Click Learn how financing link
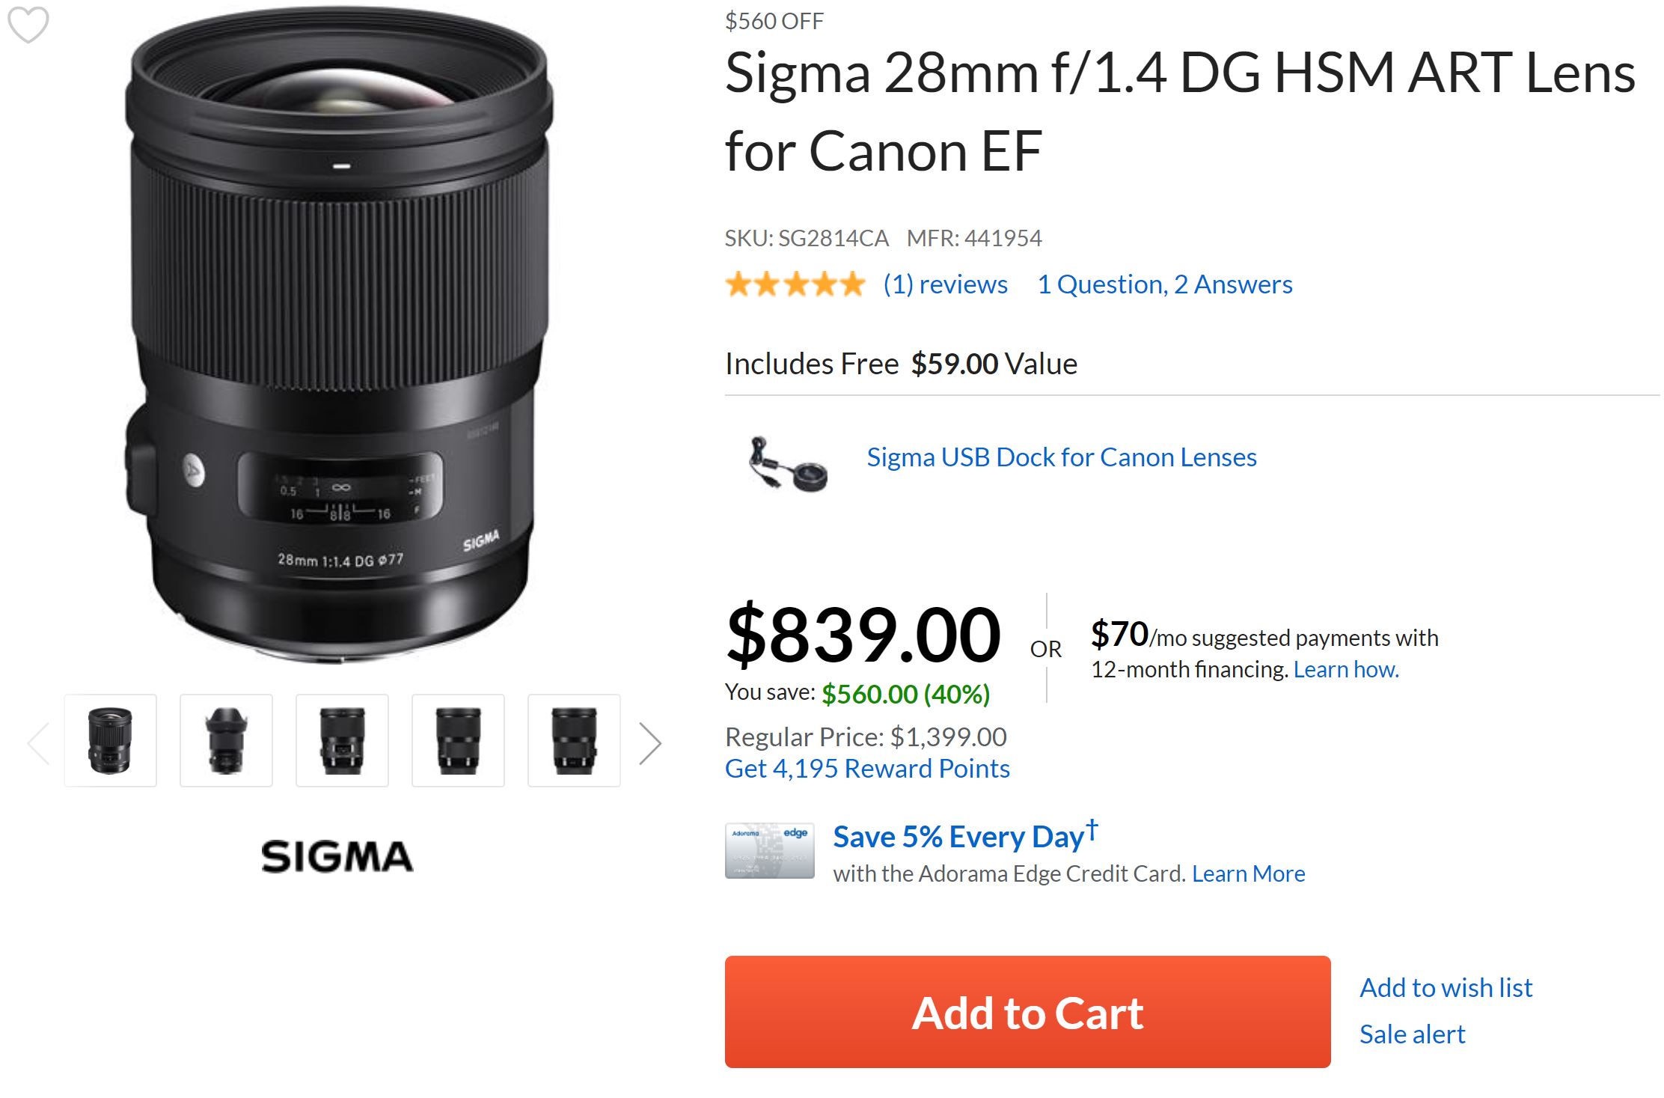Viewport: 1664px width, 1098px height. click(x=1345, y=669)
